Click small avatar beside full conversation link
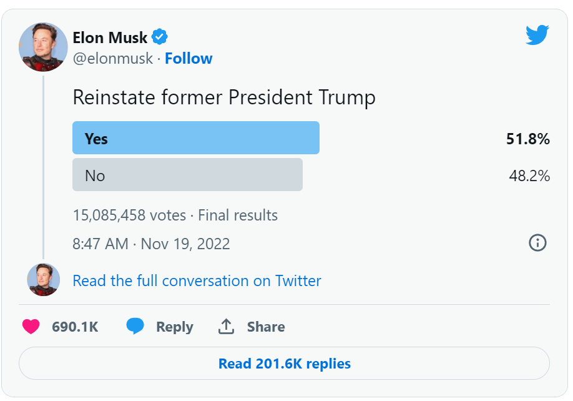The width and height of the screenshot is (573, 401). click(43, 280)
